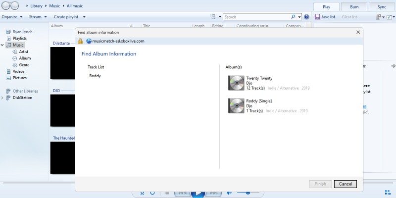Expand the DiskStation tree node

tap(2, 98)
